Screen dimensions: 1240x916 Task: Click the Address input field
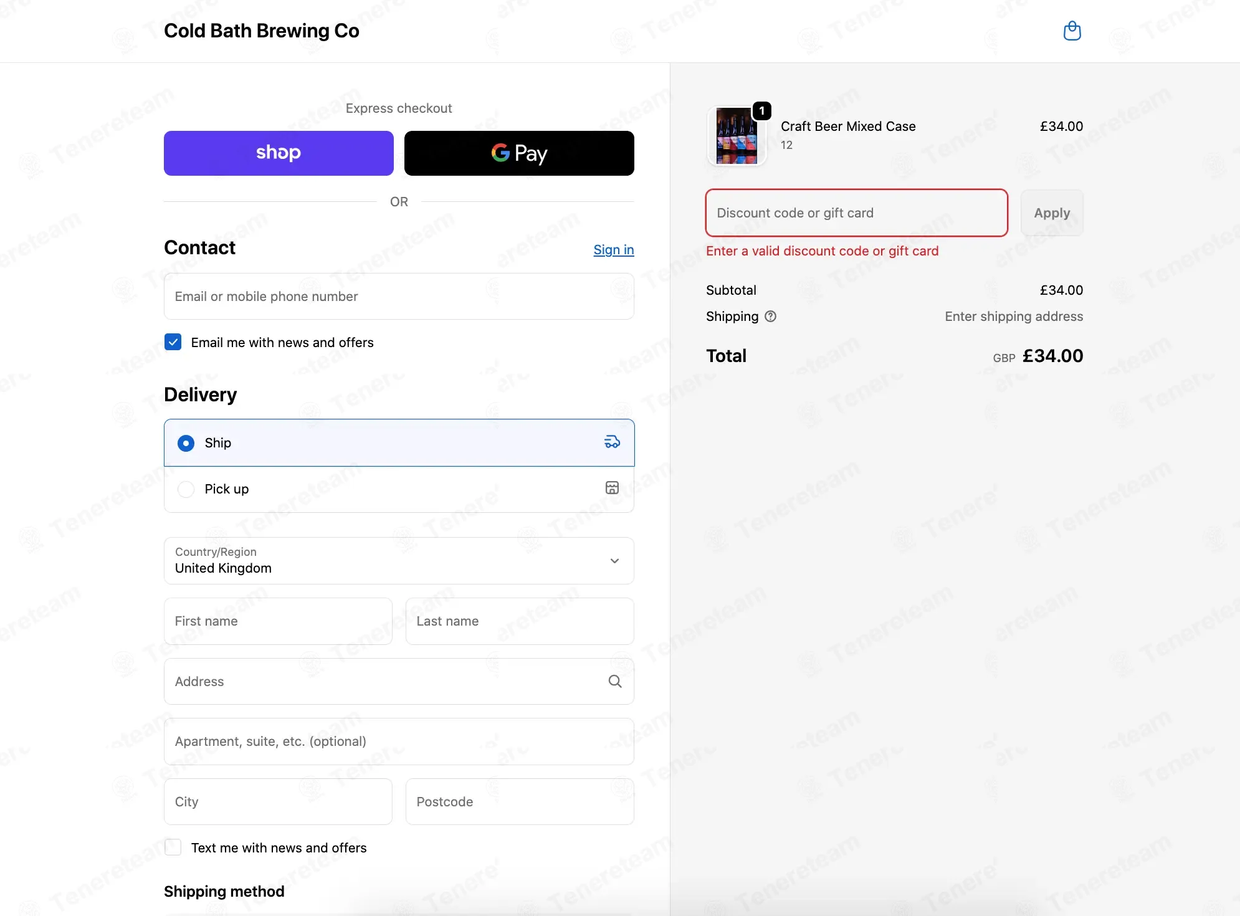(x=399, y=682)
